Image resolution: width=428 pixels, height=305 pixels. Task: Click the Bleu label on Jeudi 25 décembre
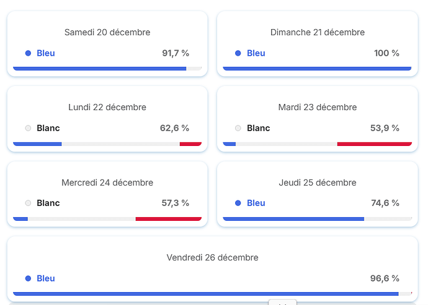tap(256, 203)
